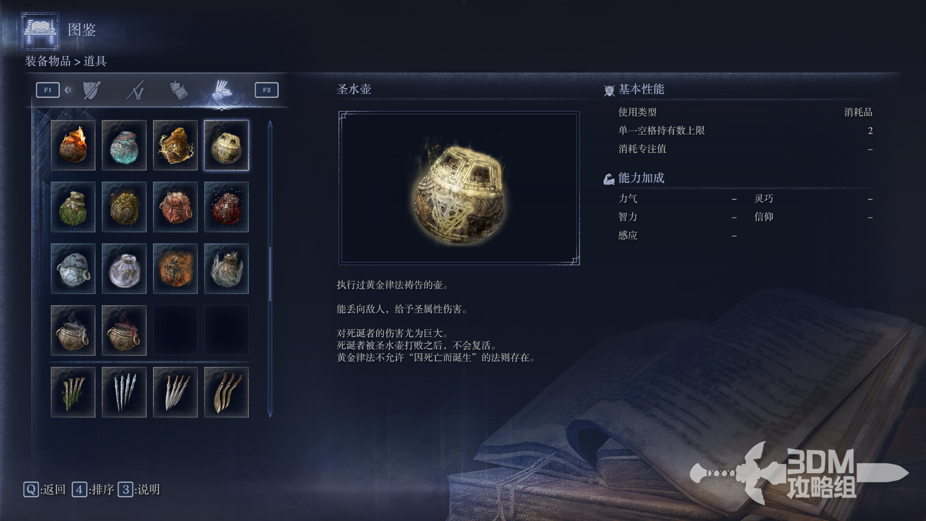Click the 说明 explanation button
Image resolution: width=926 pixels, height=521 pixels.
139,490
